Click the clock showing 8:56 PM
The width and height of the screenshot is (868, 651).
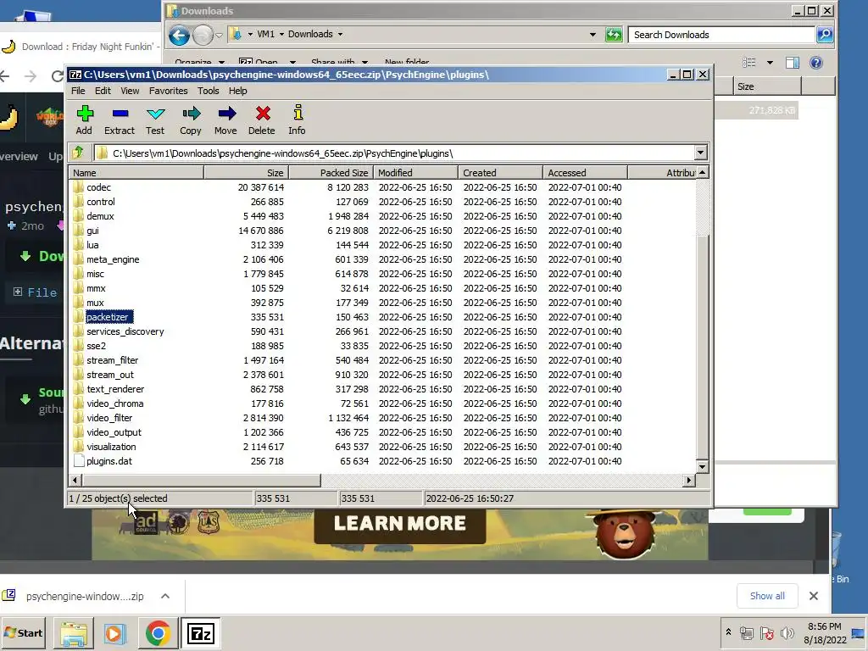click(824, 626)
